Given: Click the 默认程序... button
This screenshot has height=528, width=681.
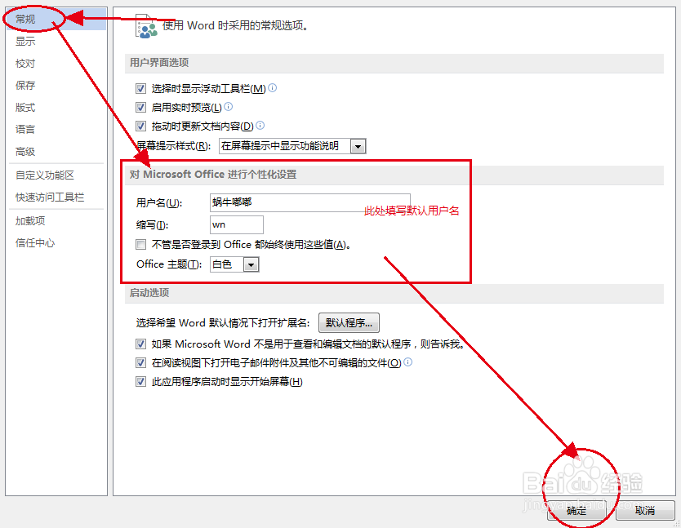Looking at the screenshot, I should [349, 322].
